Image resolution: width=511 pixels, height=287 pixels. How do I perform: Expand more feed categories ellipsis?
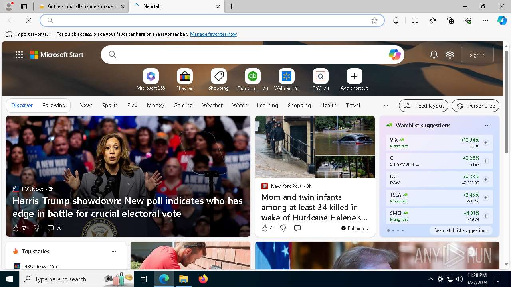[x=386, y=106]
